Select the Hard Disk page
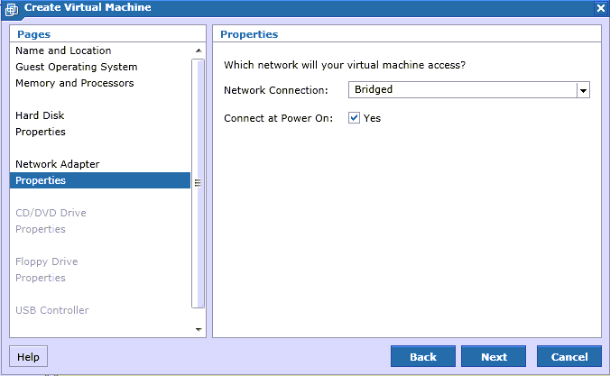Screen dimensions: 610x376 [x=40, y=115]
